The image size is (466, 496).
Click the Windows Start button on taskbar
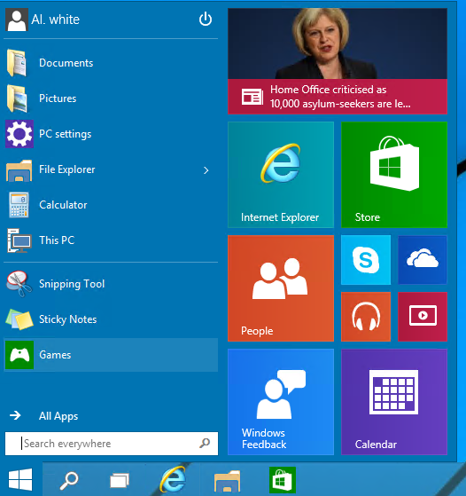pos(20,479)
